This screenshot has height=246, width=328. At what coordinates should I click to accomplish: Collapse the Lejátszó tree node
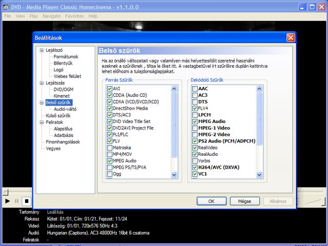click(x=42, y=50)
